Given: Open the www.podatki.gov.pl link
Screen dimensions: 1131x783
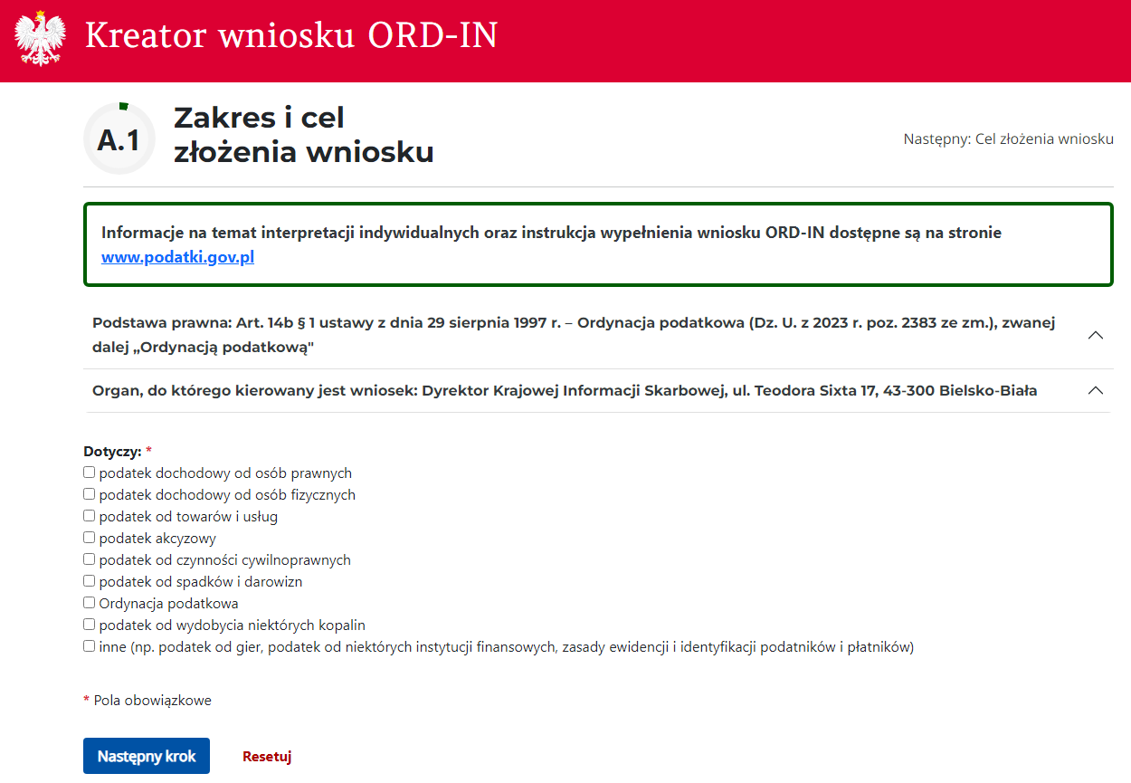Looking at the screenshot, I should [x=177, y=257].
